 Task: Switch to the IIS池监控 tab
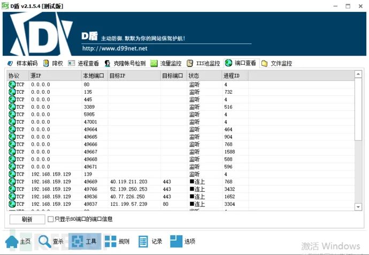(x=204, y=63)
